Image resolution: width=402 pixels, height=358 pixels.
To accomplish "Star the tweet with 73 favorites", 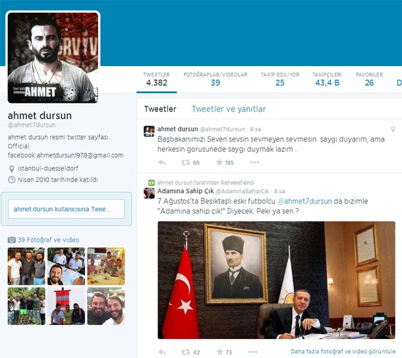I will tap(218, 352).
